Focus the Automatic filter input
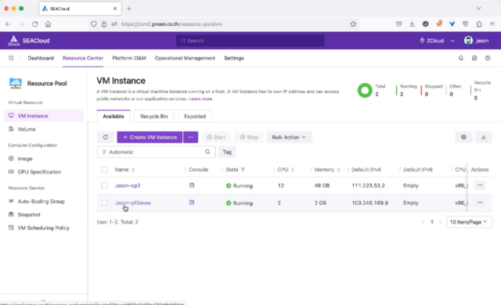The width and height of the screenshot is (501, 305). (x=157, y=152)
